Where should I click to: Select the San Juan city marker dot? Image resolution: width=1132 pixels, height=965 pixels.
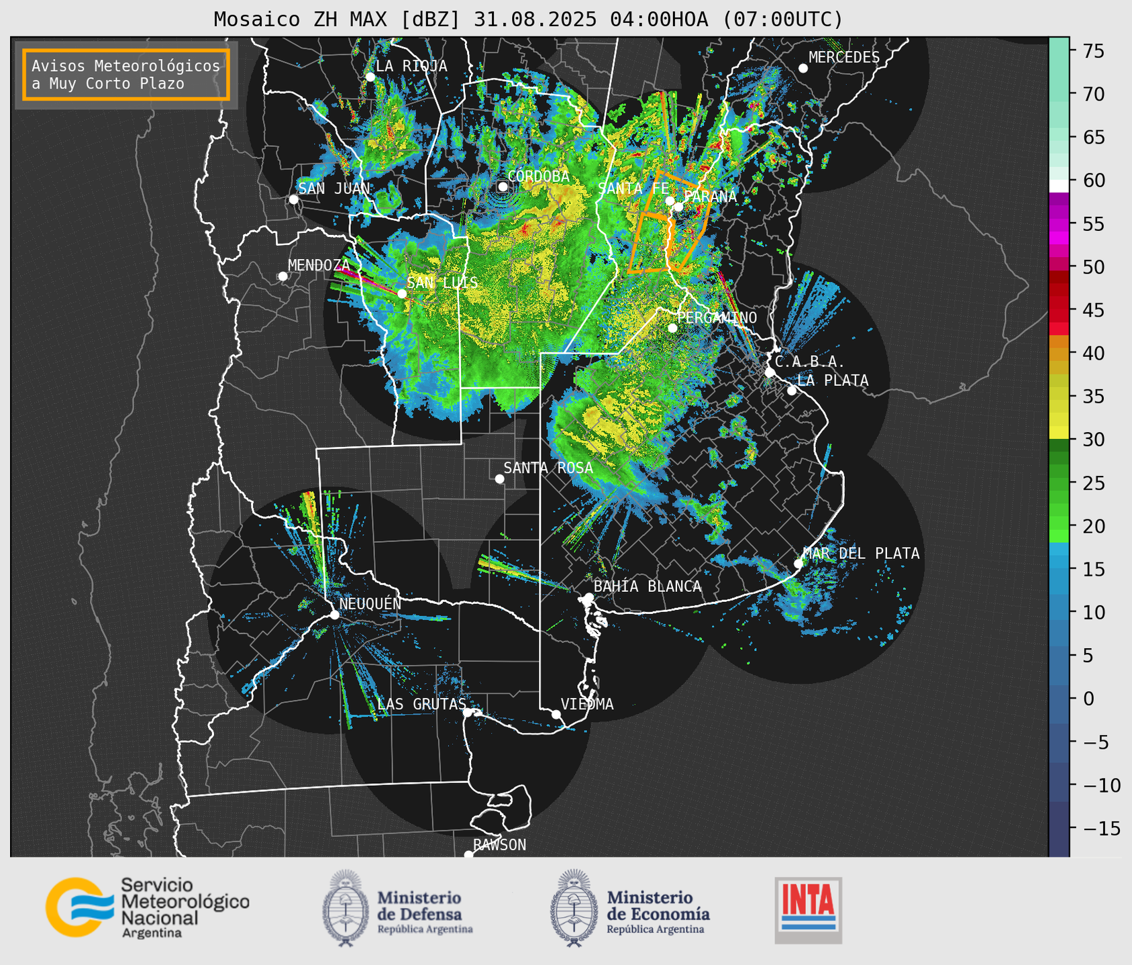click(x=293, y=199)
